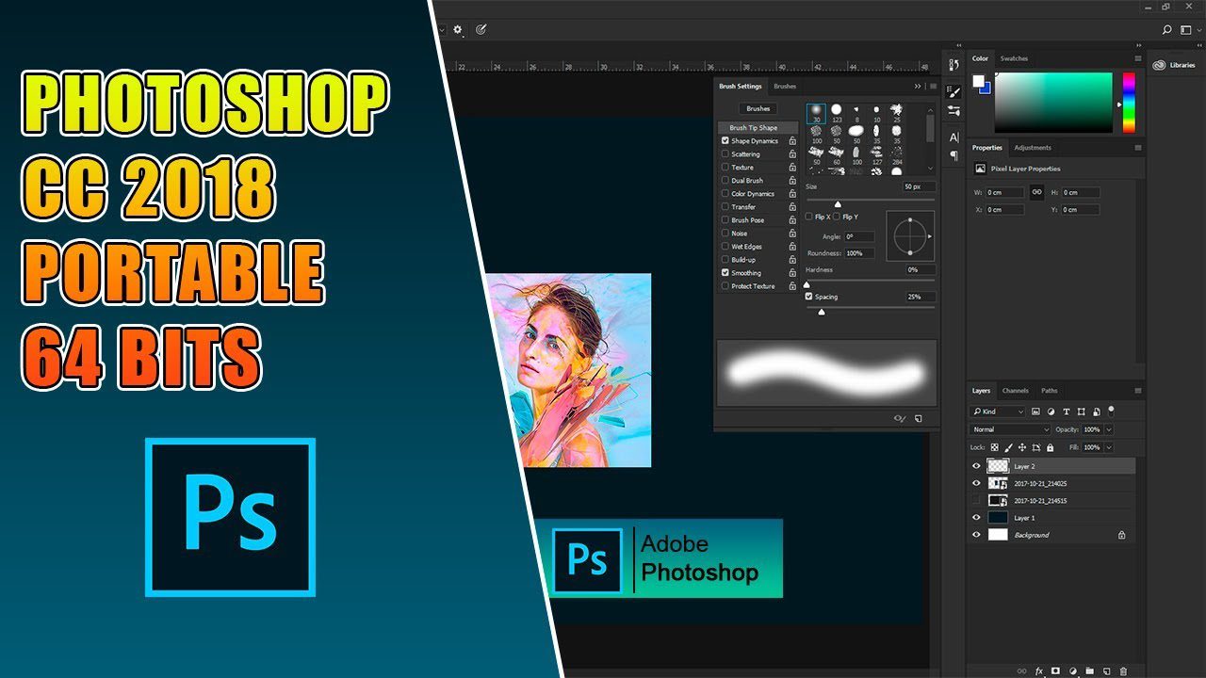The height and width of the screenshot is (678, 1206).
Task: Filter layers by pixel layers
Action: click(x=1035, y=412)
